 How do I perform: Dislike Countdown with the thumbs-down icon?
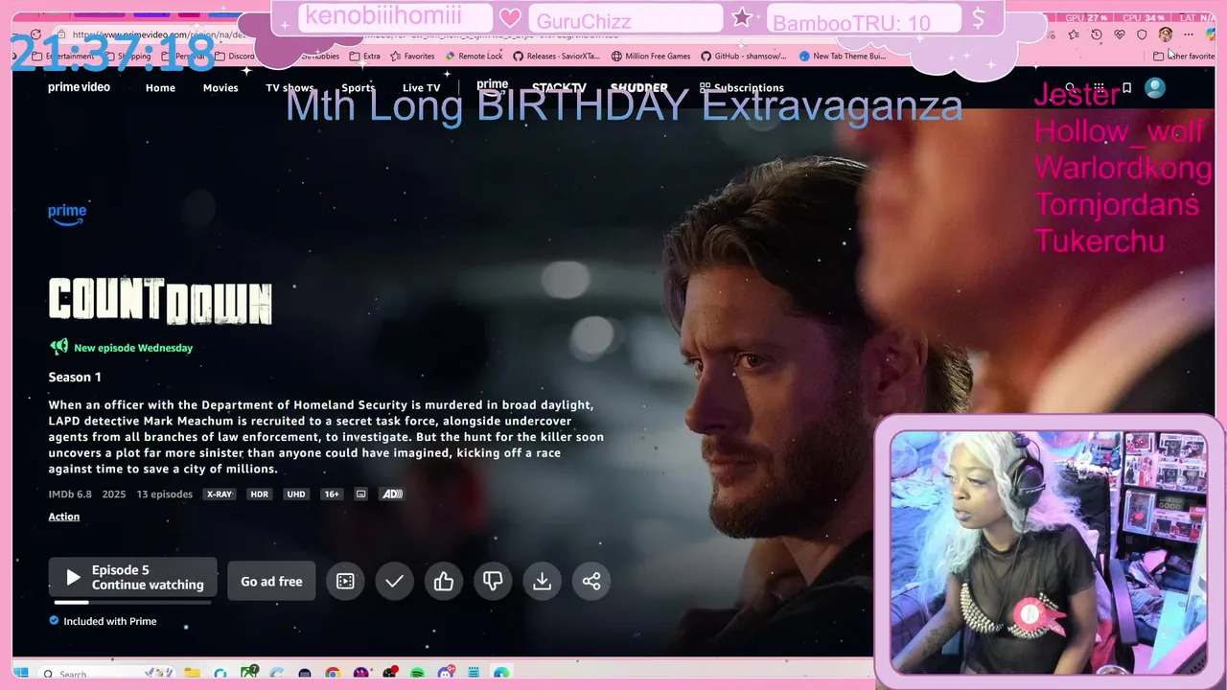pos(493,581)
